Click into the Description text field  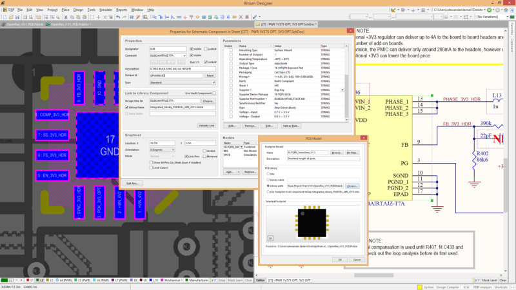[x=183, y=69]
